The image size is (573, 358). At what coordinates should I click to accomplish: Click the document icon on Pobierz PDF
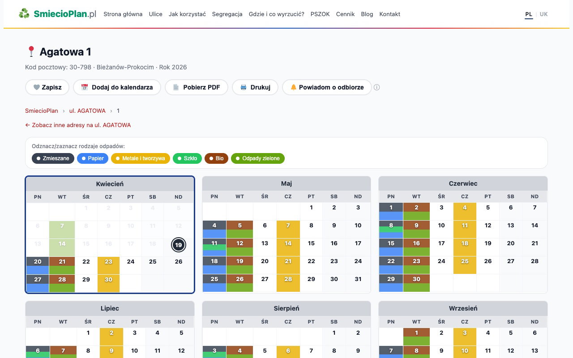[x=176, y=87]
